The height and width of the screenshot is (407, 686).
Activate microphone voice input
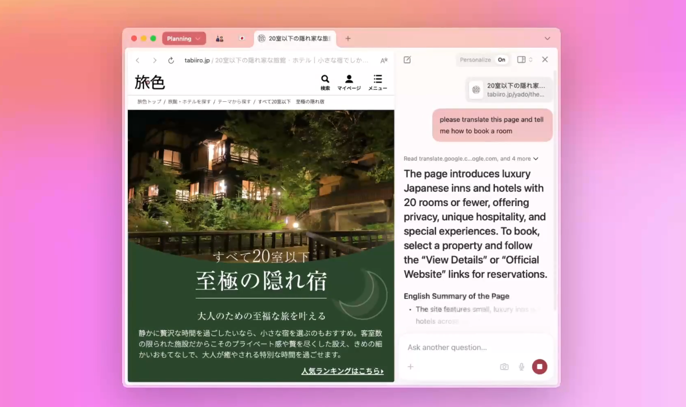click(x=521, y=367)
